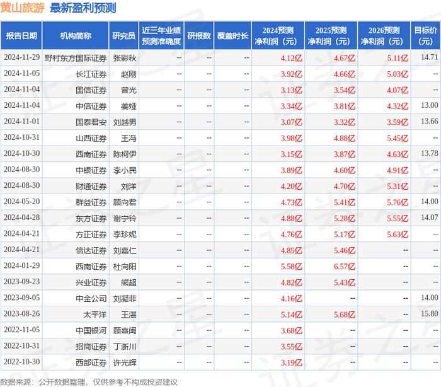Click the 3.68亿 profit value
Viewport: 441px width, 387px height.
[x=291, y=331]
